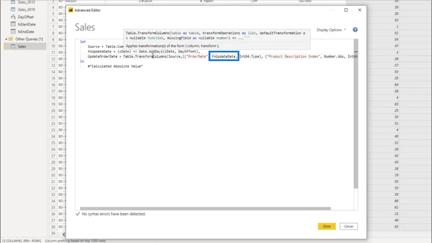Click the Sales_2016 table icon
This screenshot has height=243, width=432.
pyautogui.click(x=13, y=9)
